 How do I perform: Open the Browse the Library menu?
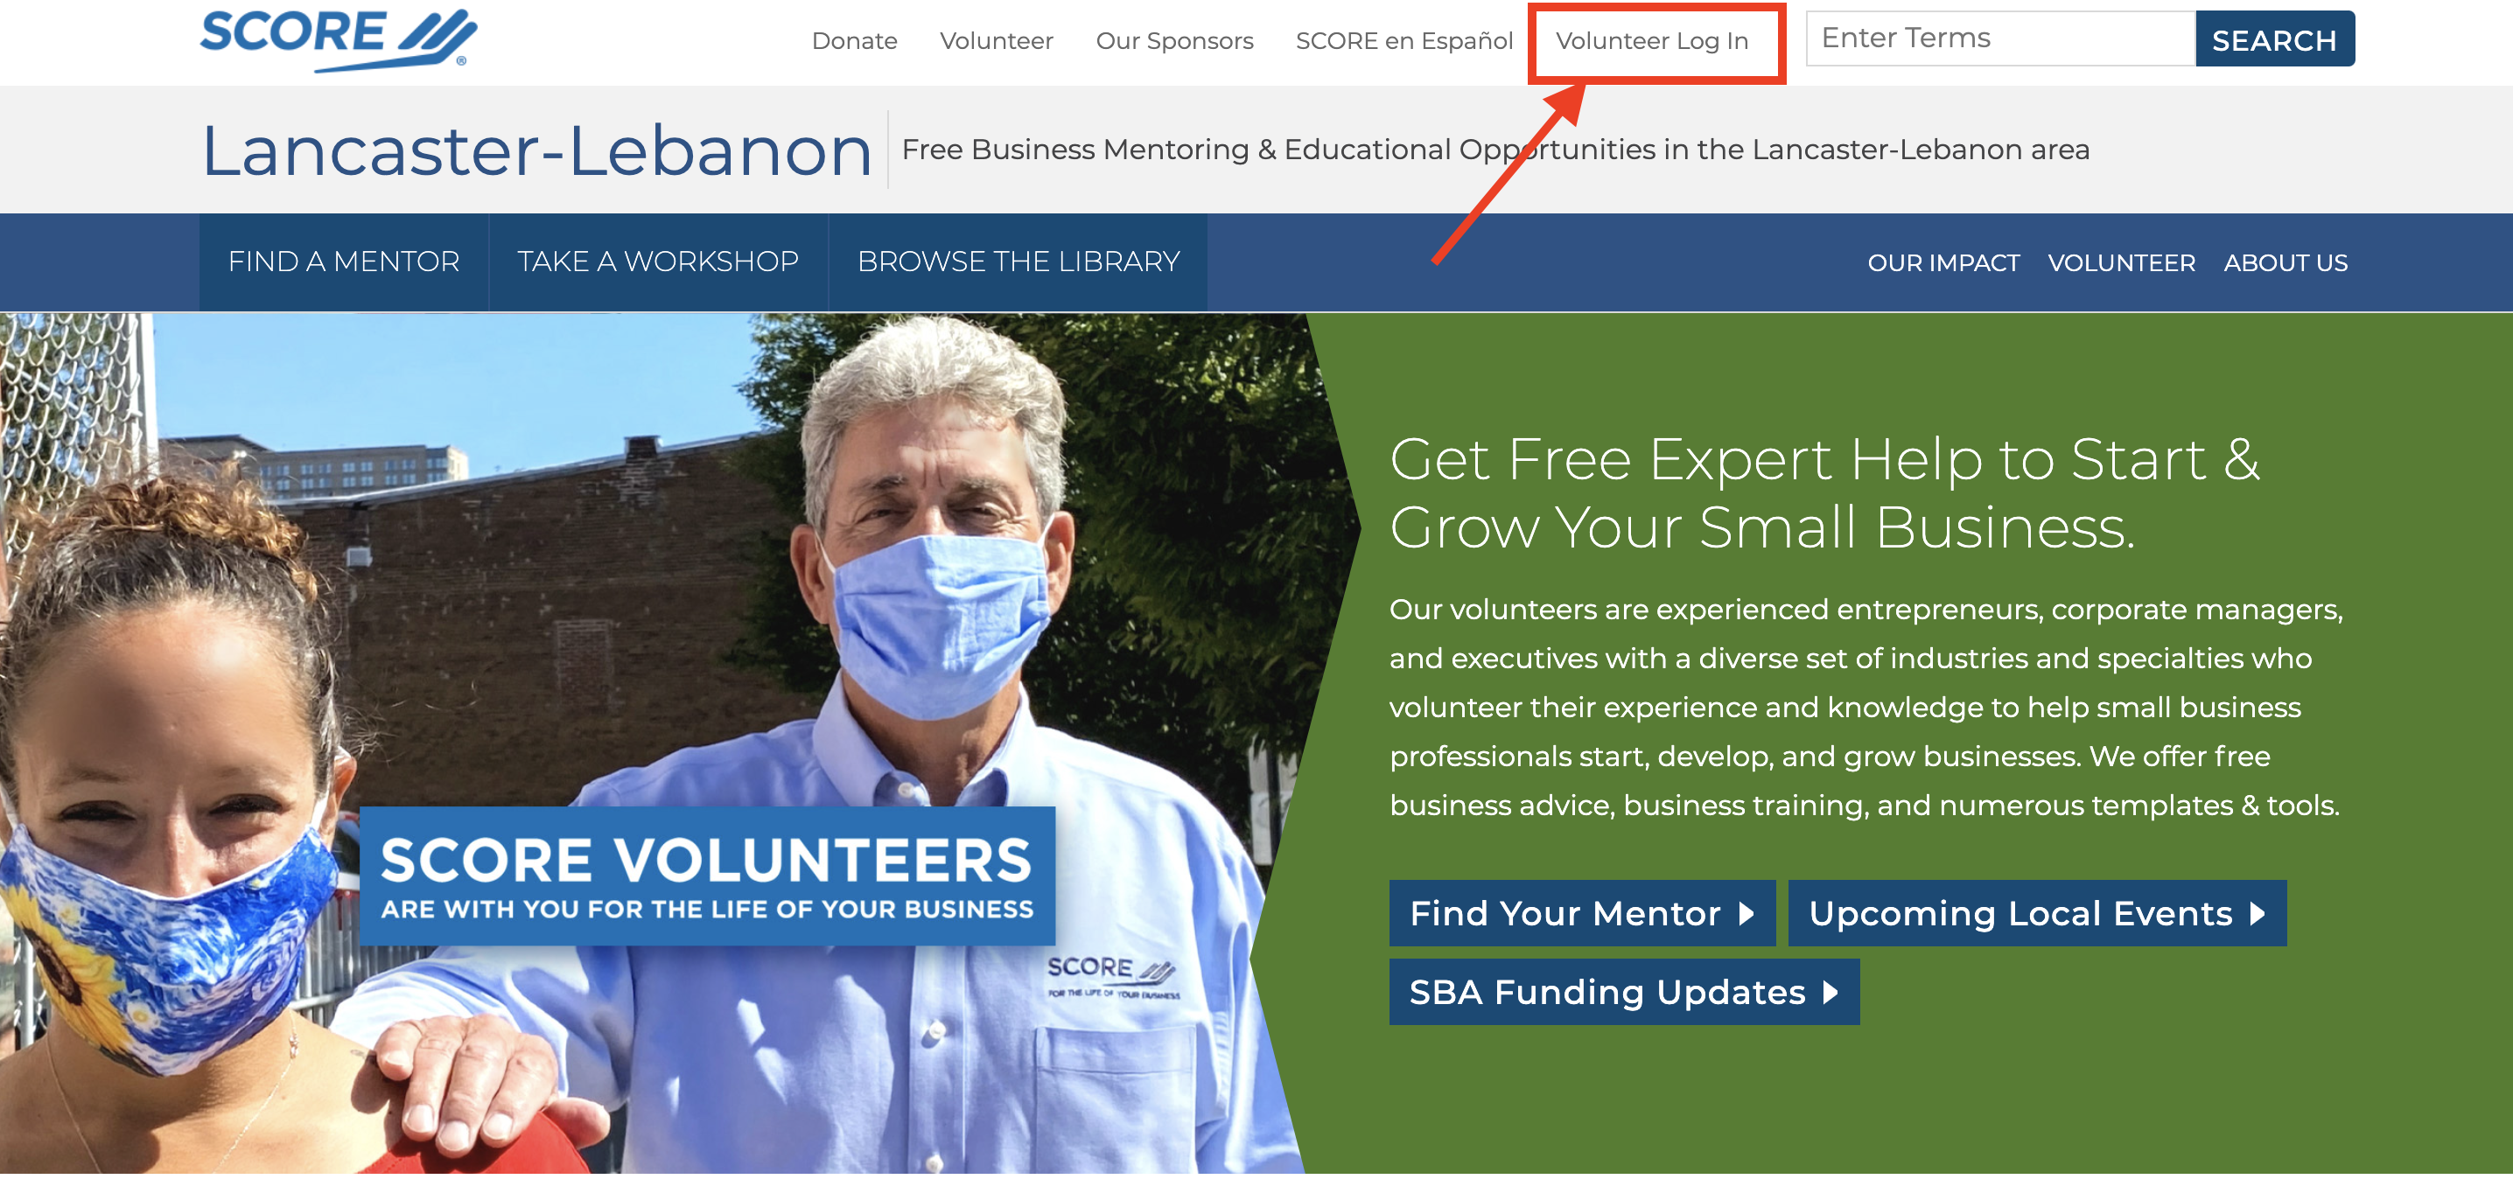pyautogui.click(x=1018, y=262)
